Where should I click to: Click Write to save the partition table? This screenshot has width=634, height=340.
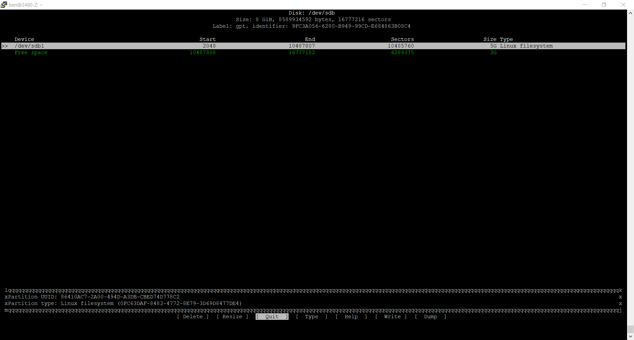(x=392, y=317)
